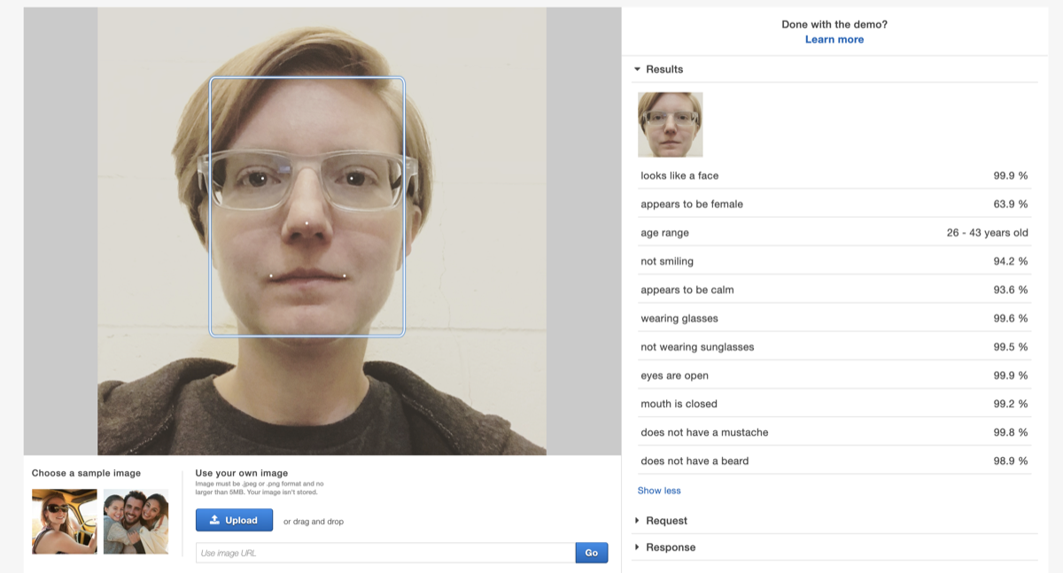Click the cropped face thumbnail in Results

point(670,125)
